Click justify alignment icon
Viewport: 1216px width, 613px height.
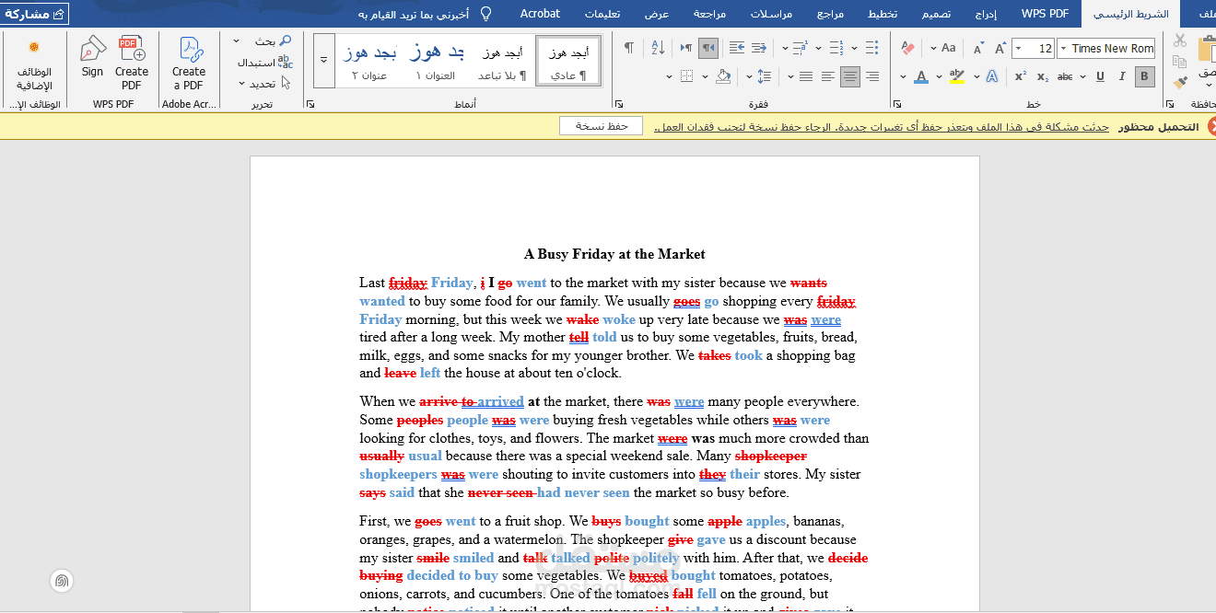tap(806, 76)
